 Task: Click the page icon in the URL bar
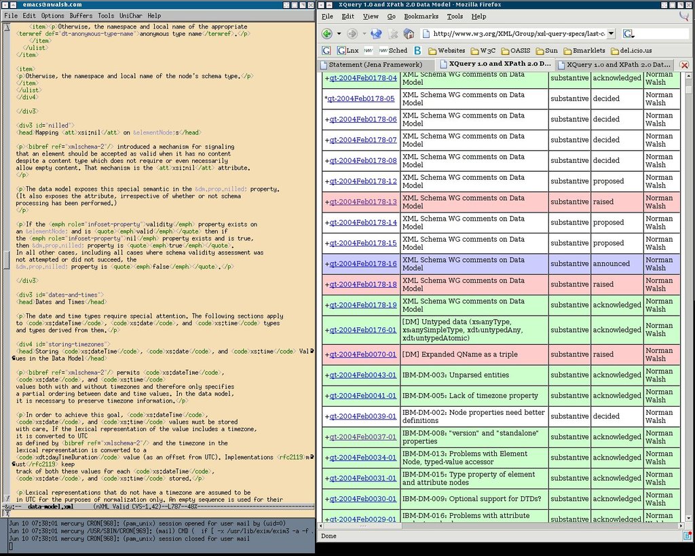[x=426, y=34]
